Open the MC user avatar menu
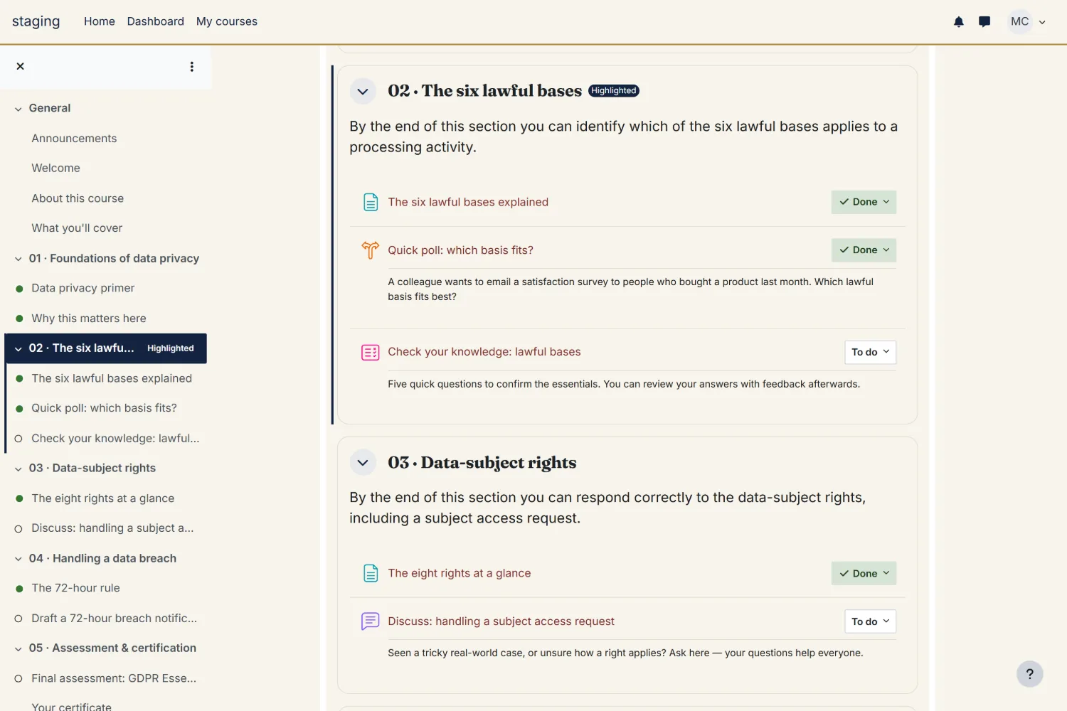 tap(1028, 22)
